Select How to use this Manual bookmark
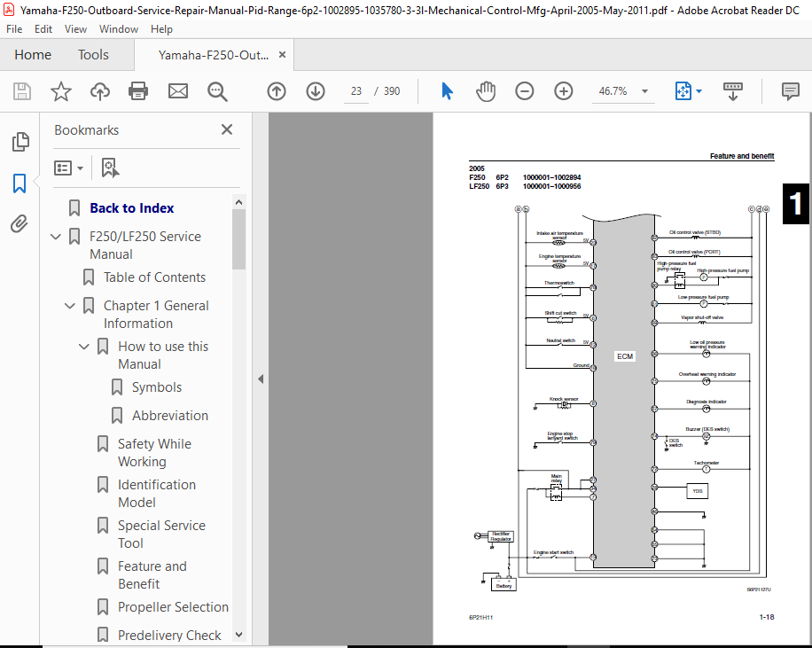The image size is (812, 648). pyautogui.click(x=163, y=355)
